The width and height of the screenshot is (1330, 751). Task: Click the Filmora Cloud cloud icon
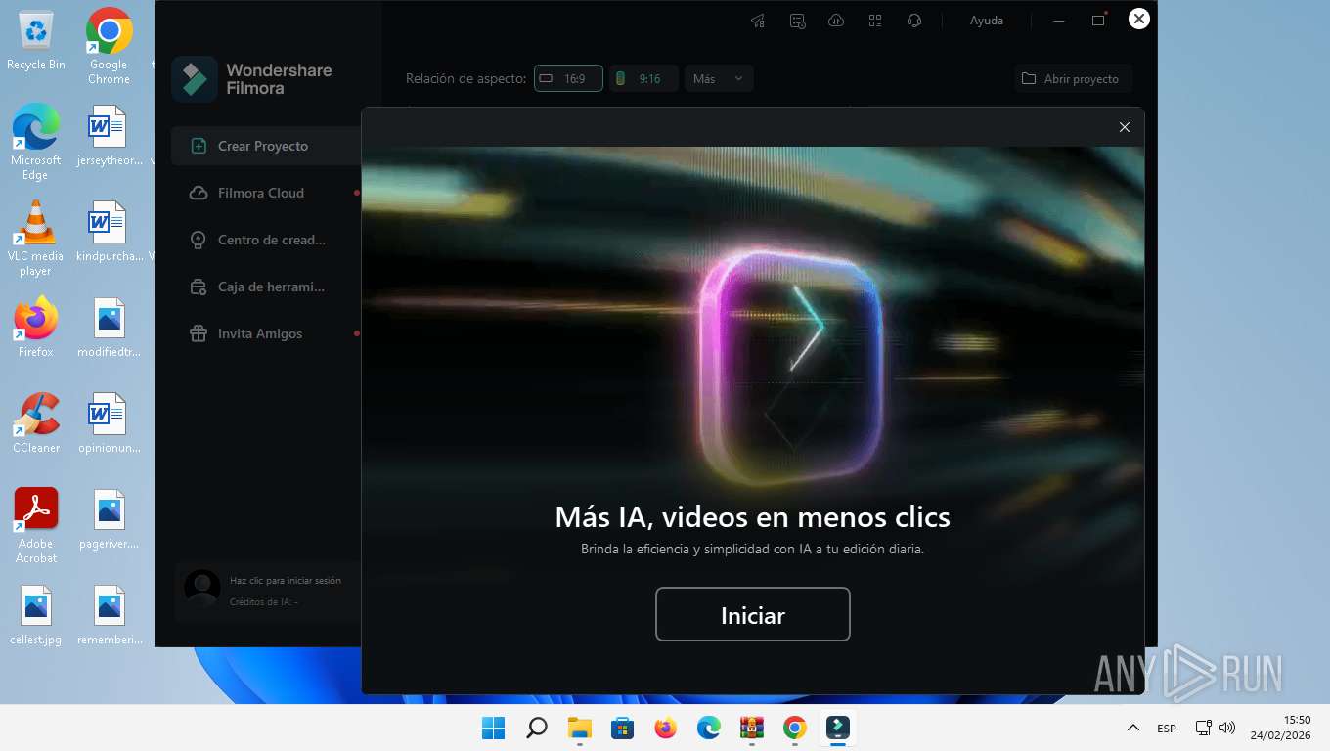coord(199,193)
